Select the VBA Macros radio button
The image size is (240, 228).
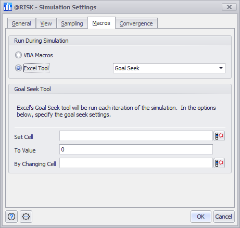click(18, 55)
